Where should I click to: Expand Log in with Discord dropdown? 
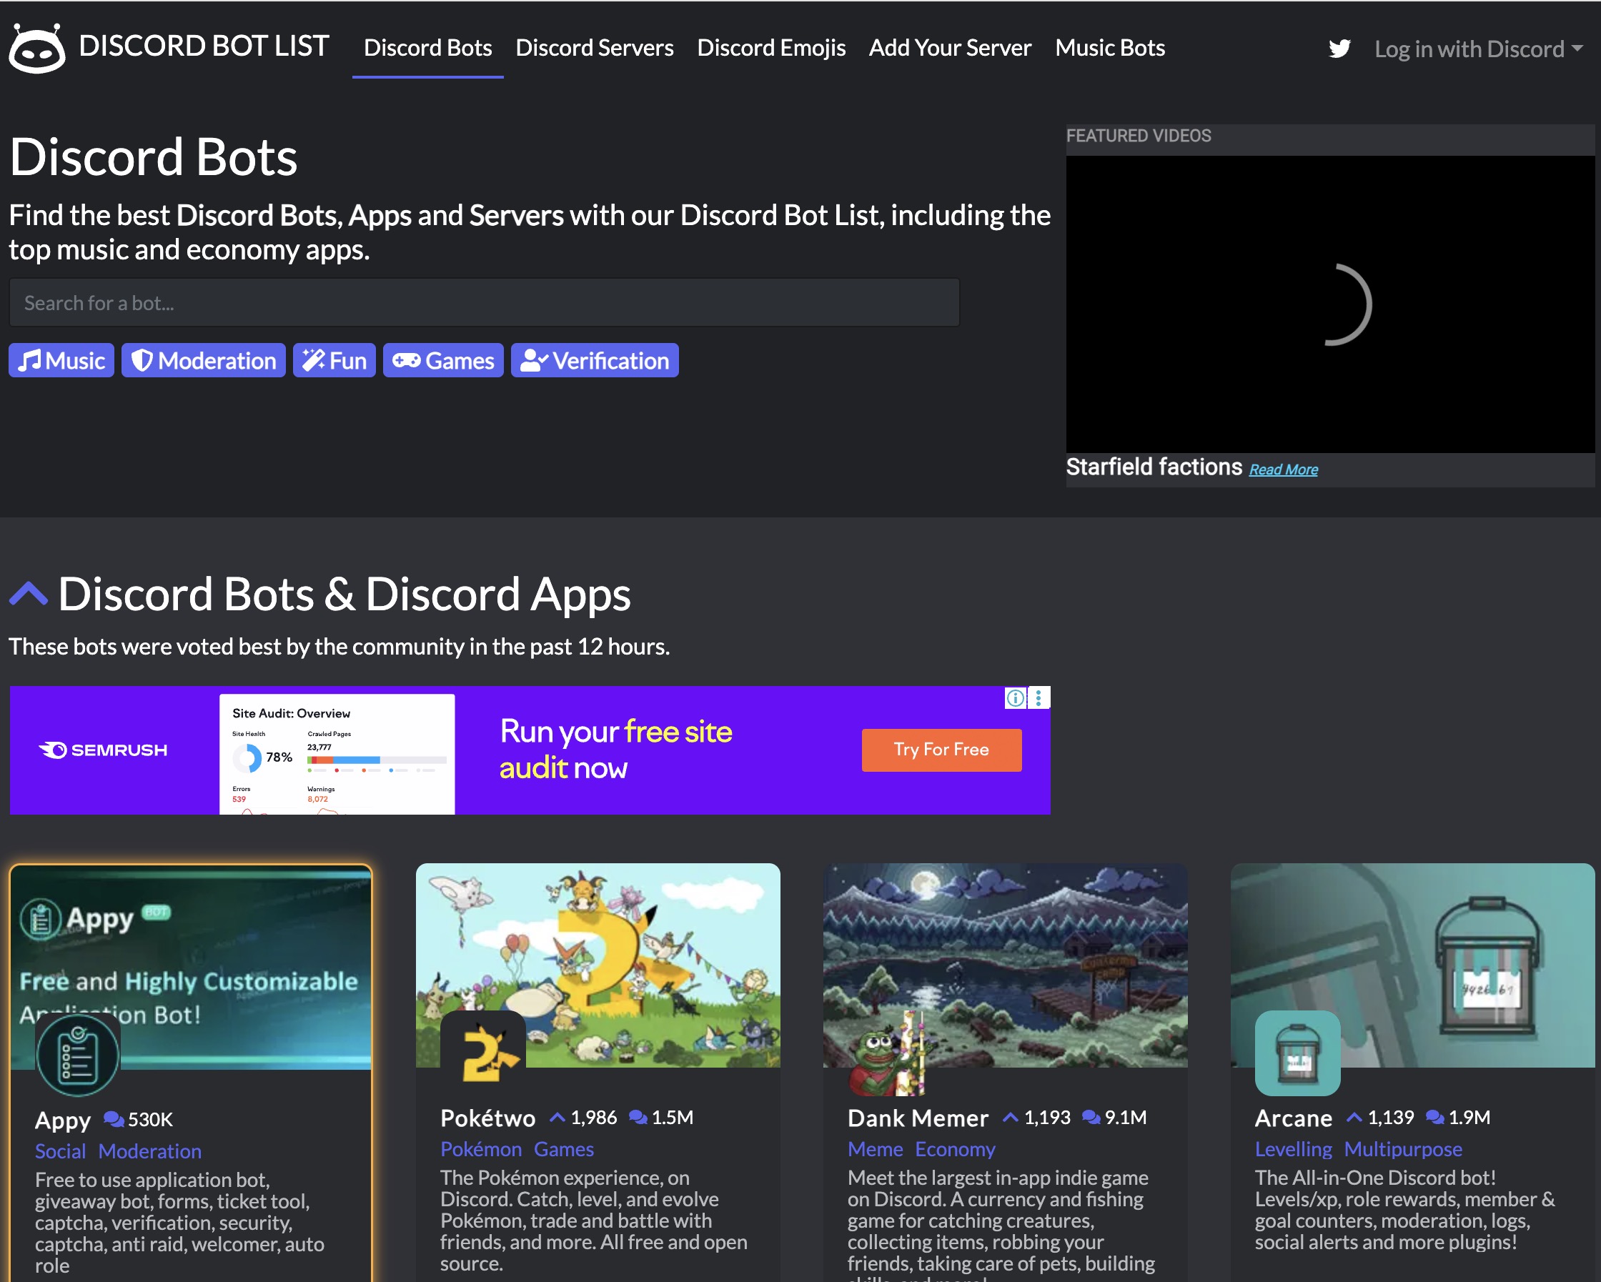click(1477, 49)
